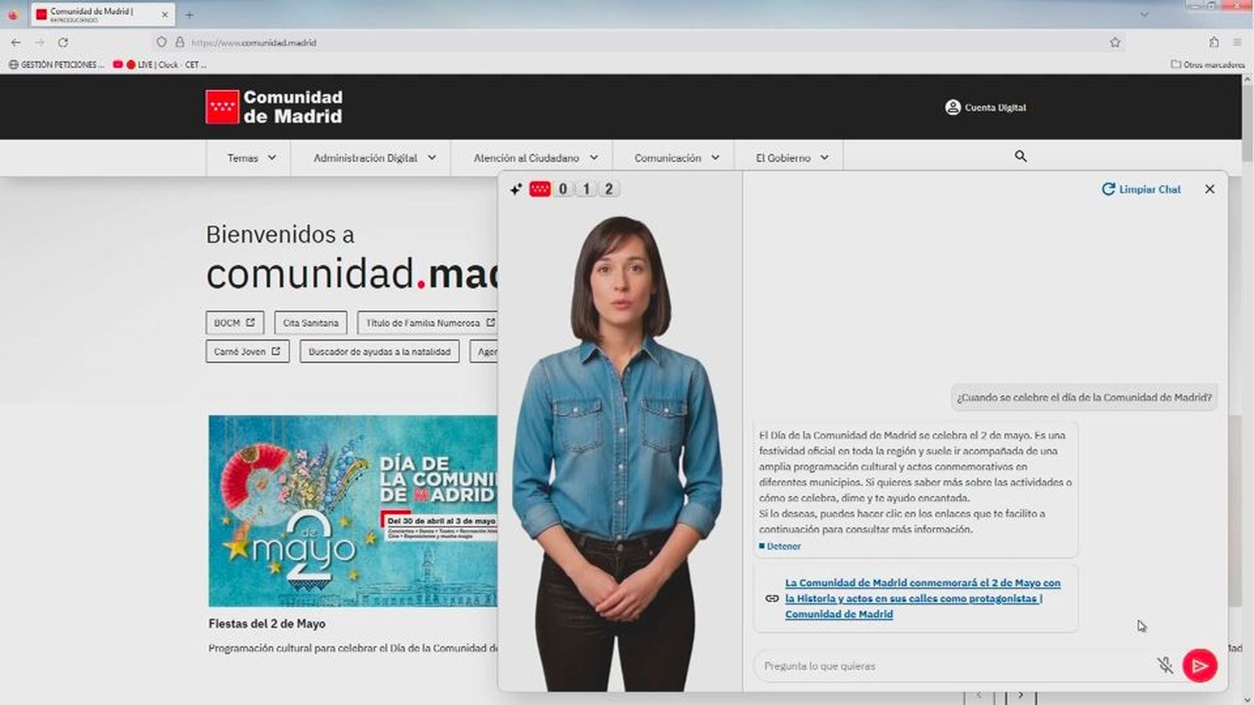The image size is (1254, 705).
Task: Expand the Administración Digital dropdown
Action: pyautogui.click(x=375, y=157)
